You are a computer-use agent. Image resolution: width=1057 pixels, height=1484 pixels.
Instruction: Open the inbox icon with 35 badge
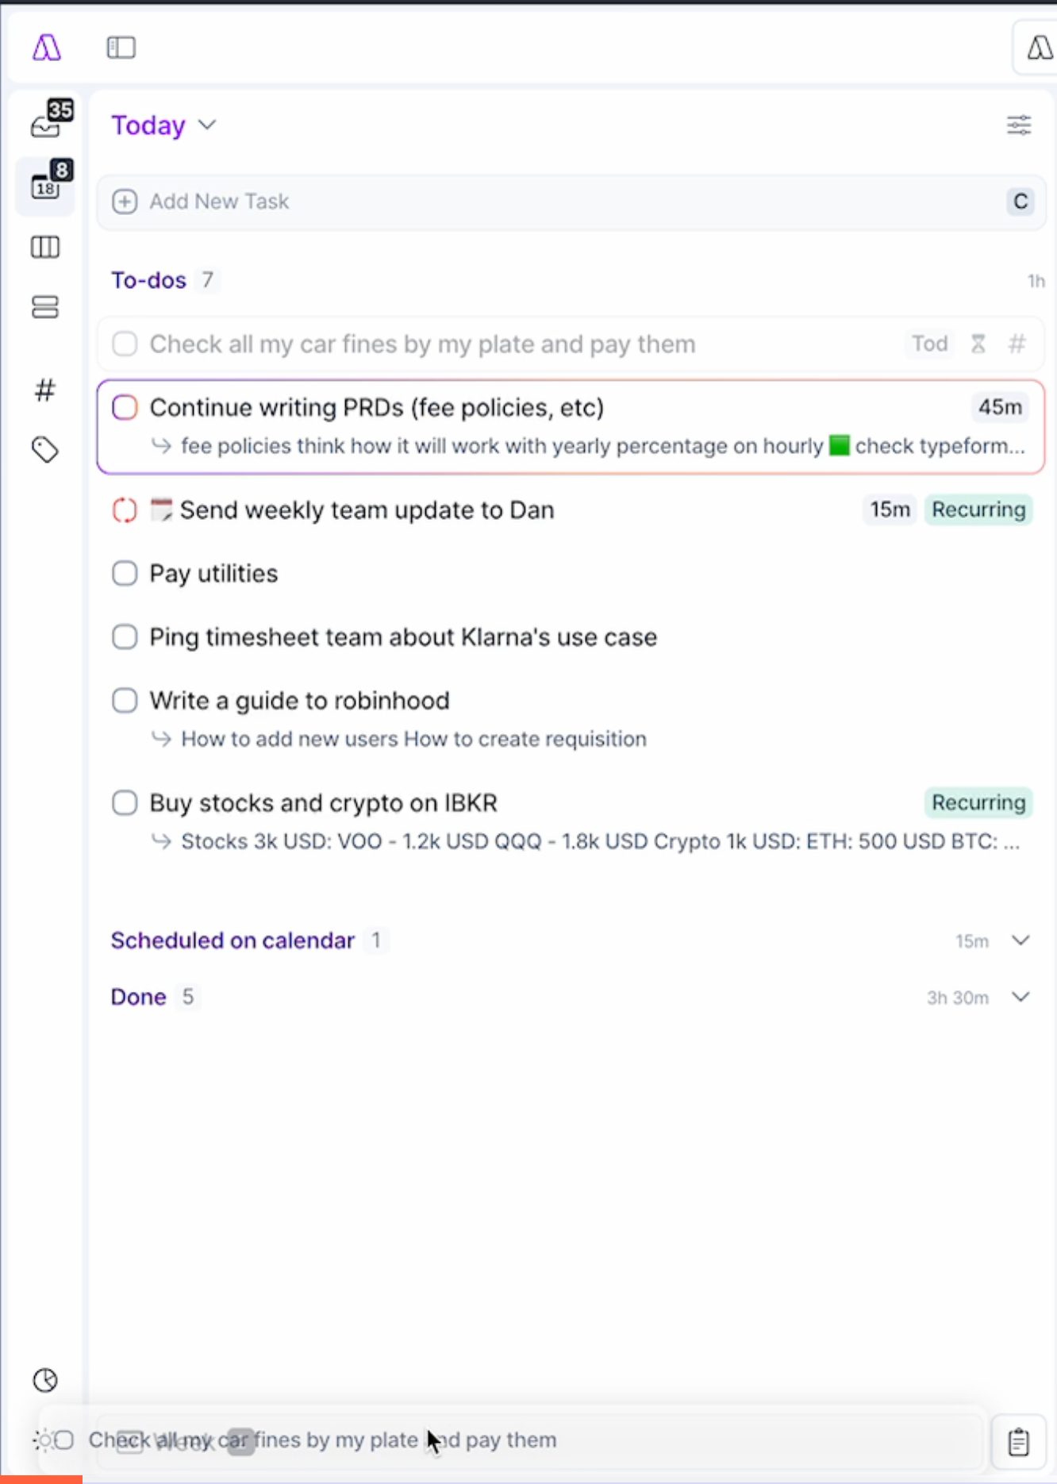click(47, 120)
